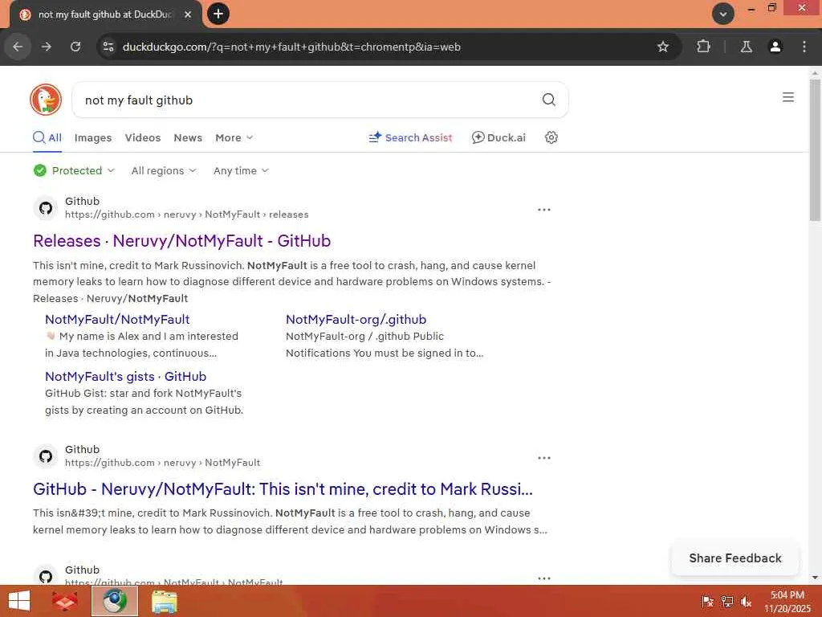Click GitHub favicon of second result
The width and height of the screenshot is (822, 617).
pyautogui.click(x=46, y=456)
